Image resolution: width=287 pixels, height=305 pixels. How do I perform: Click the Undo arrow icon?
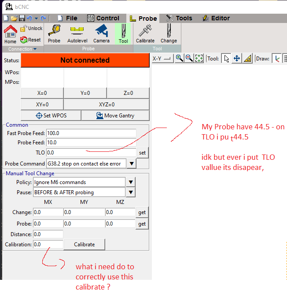29,18
